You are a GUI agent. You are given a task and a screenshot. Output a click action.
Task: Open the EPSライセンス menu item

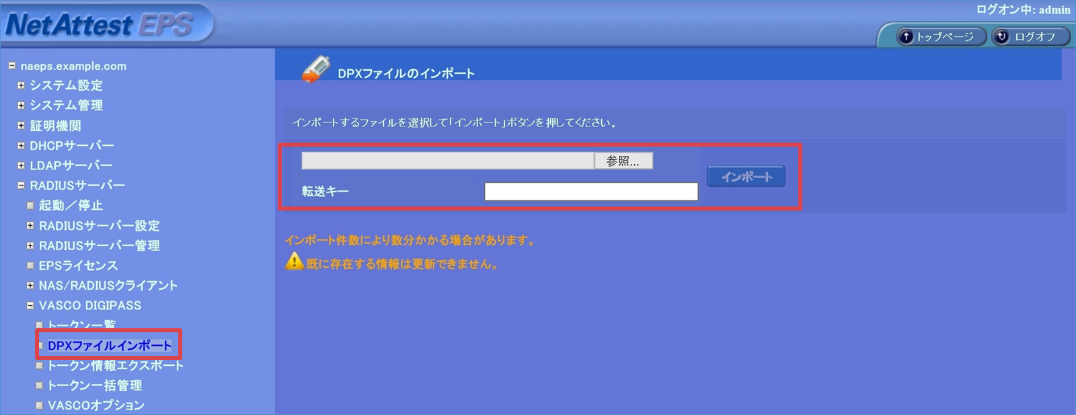click(x=78, y=266)
